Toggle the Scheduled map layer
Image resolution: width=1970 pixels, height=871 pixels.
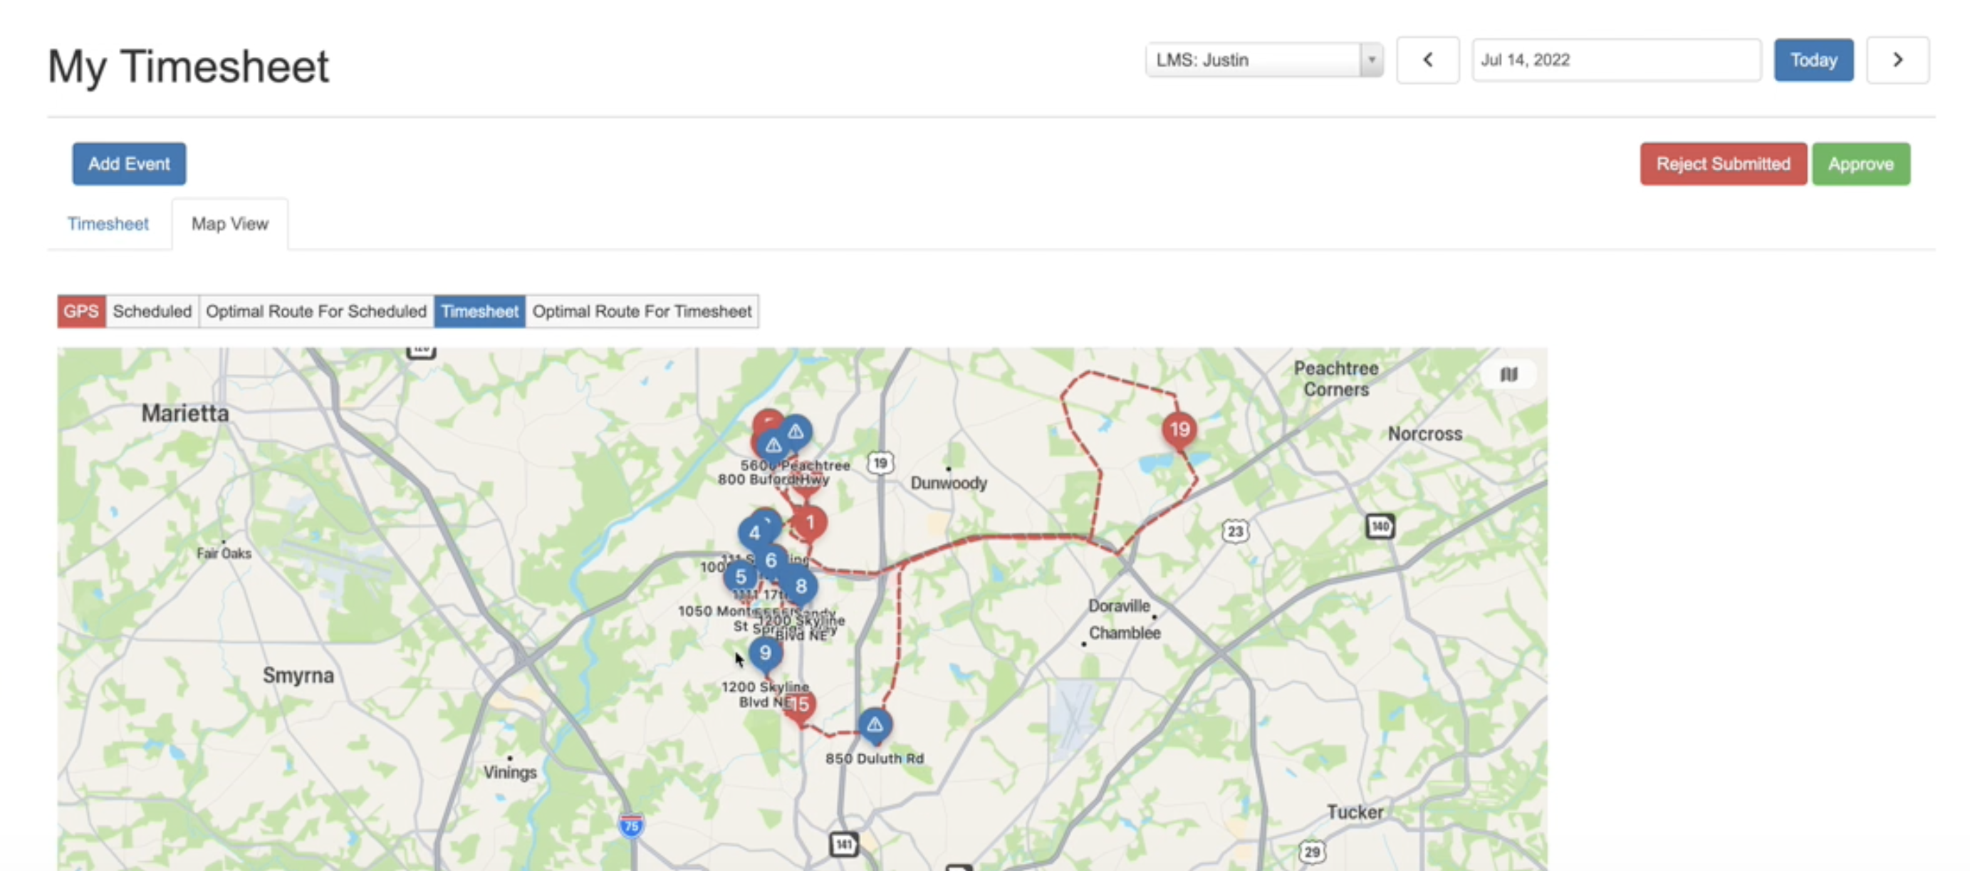(x=152, y=311)
